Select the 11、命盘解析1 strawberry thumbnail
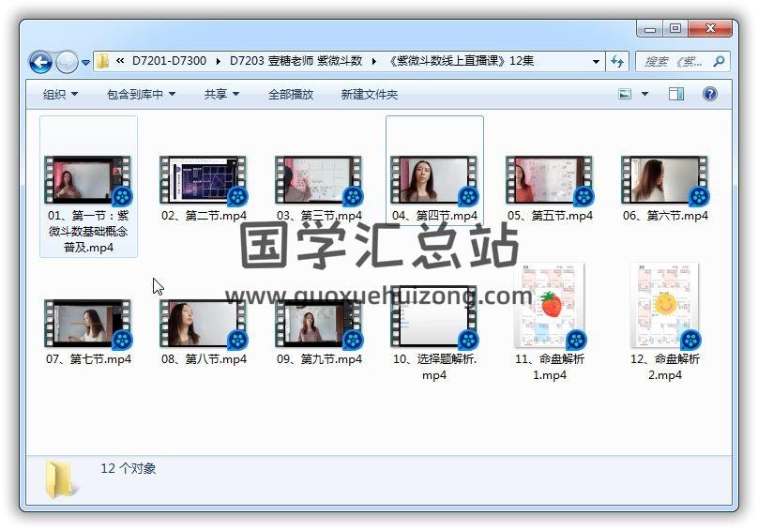758x531 pixels. point(550,306)
